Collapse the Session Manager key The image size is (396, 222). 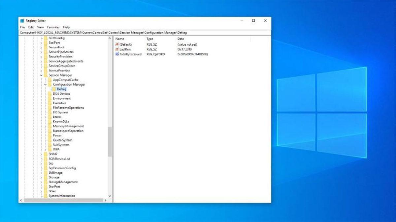click(x=41, y=75)
